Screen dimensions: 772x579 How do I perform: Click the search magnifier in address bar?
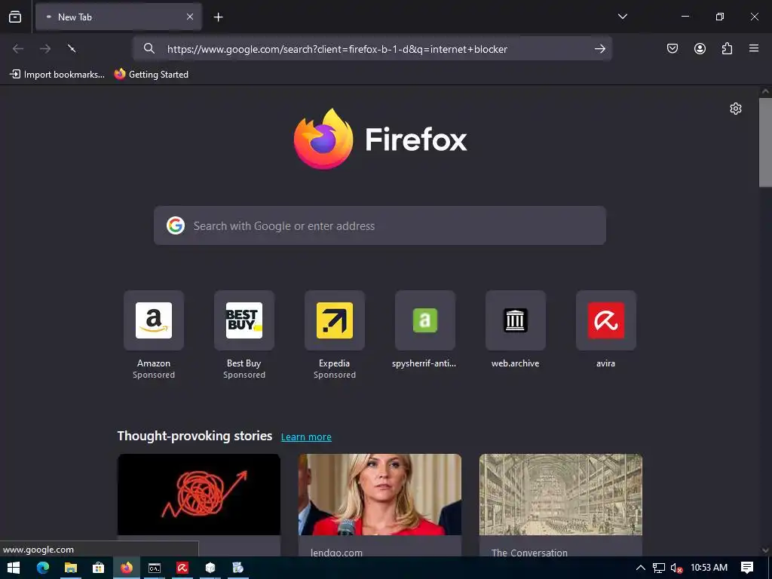(x=149, y=48)
